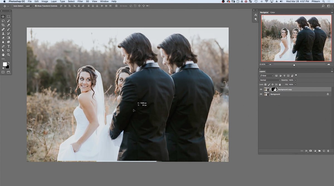Open the Fill slider dropdown arrow
The height and width of the screenshot is (186, 334).
[x=295, y=84]
